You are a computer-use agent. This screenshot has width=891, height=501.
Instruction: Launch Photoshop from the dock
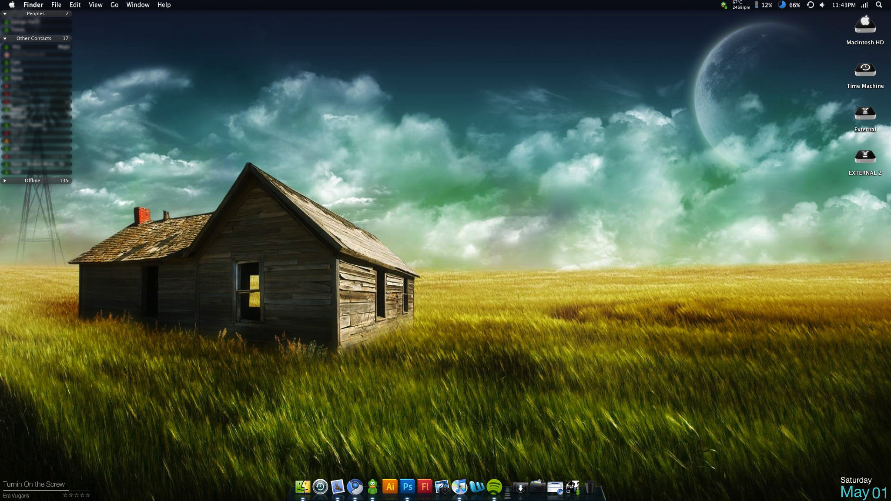tap(407, 487)
